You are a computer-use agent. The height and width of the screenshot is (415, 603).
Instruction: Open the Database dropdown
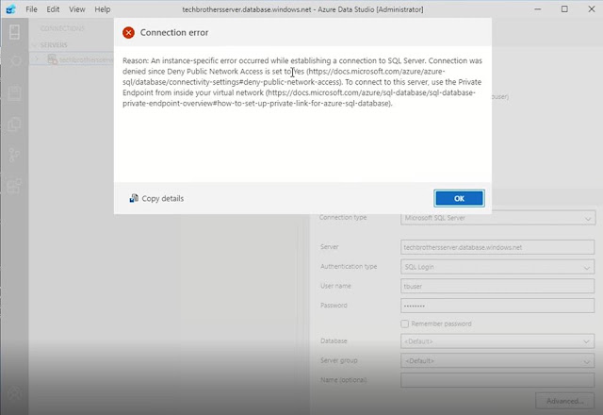click(497, 341)
